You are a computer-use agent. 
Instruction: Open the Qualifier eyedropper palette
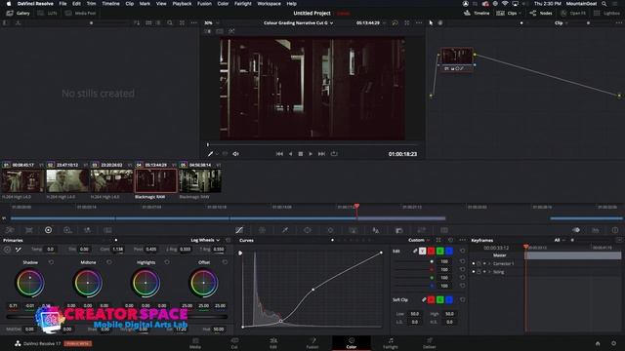[285, 230]
